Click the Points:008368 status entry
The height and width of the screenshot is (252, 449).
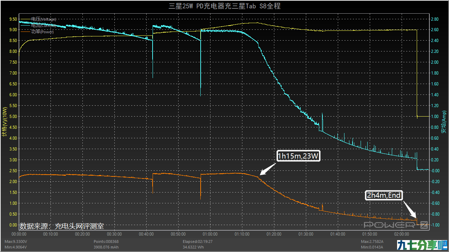tap(106, 241)
